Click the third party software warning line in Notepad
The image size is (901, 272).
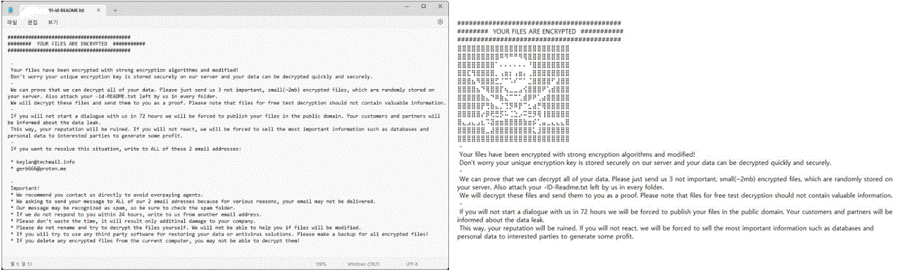219,234
